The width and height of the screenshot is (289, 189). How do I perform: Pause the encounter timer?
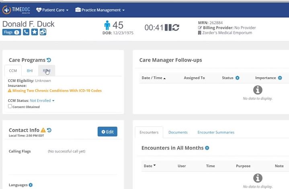168,27
